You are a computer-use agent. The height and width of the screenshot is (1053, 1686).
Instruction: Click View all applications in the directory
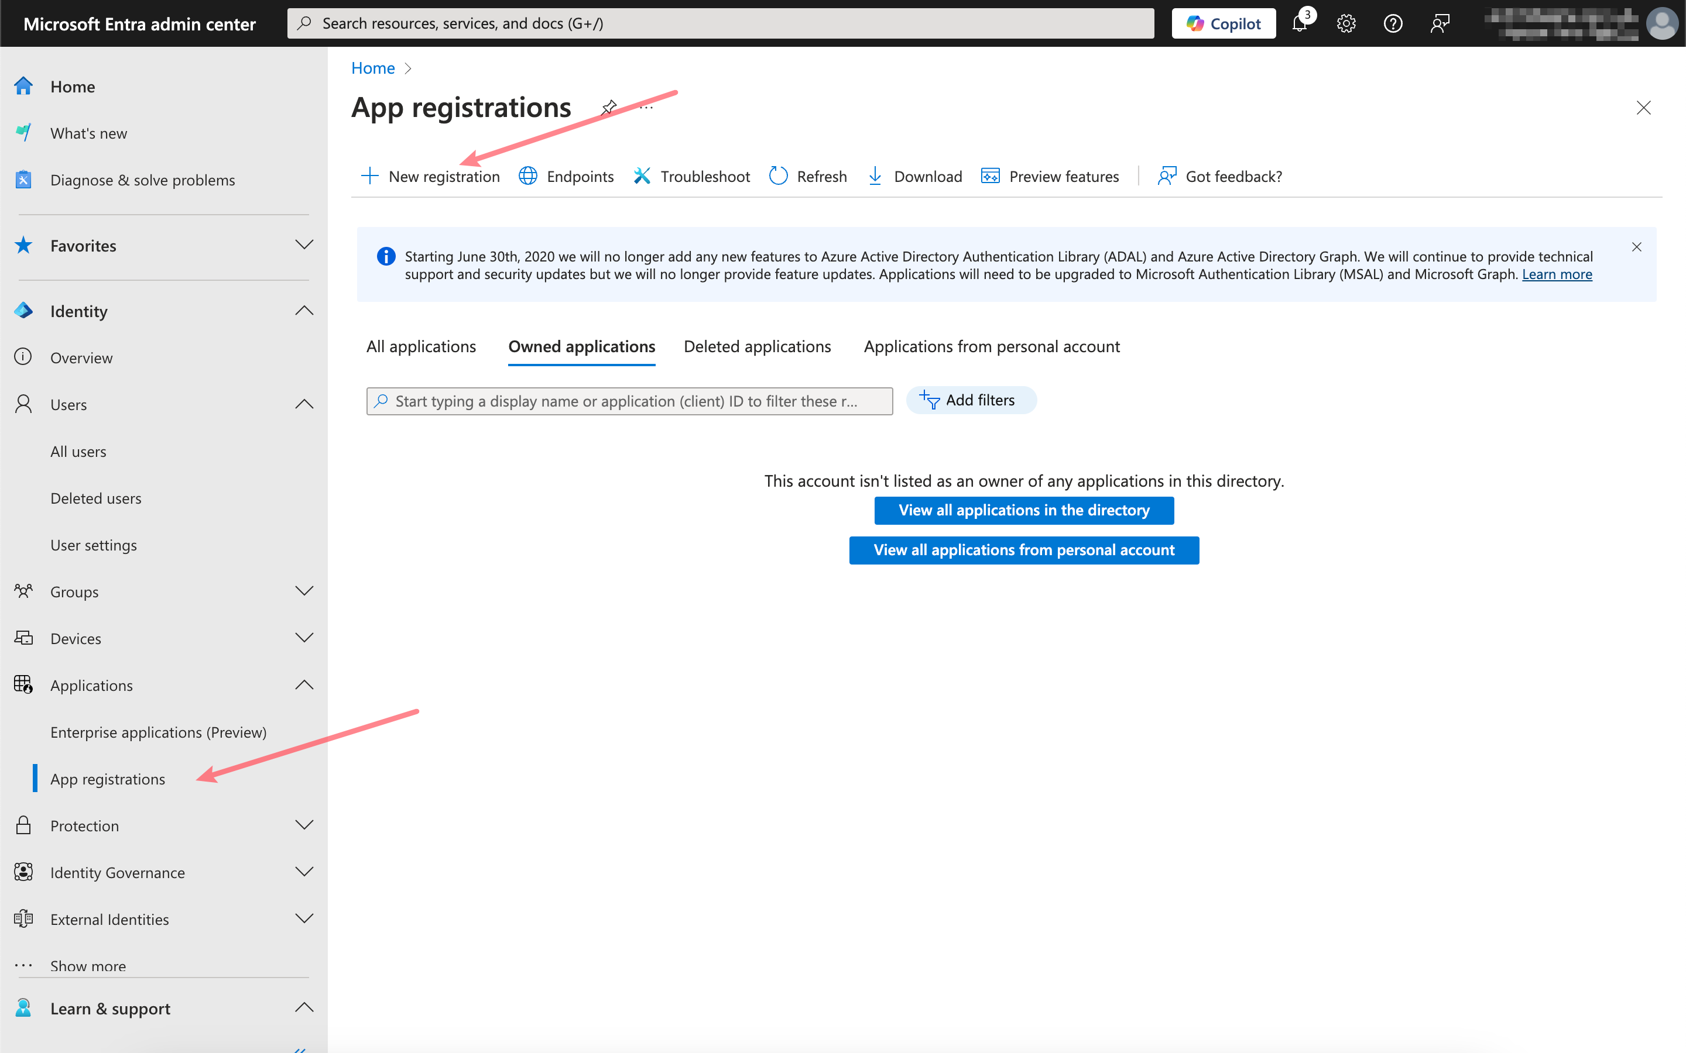(1023, 511)
